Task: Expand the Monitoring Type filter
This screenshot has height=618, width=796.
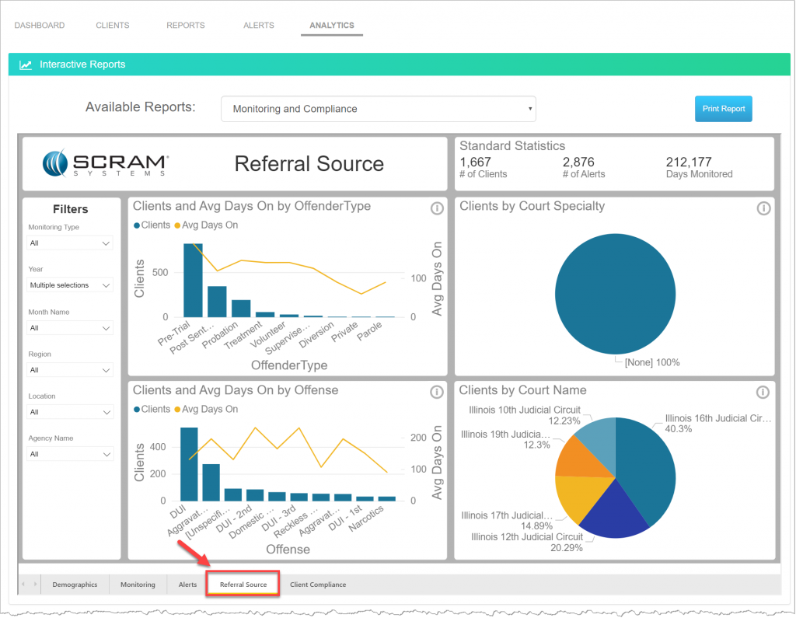Action: [x=69, y=243]
